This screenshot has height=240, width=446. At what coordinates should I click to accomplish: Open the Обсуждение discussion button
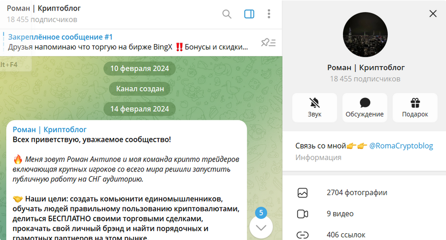(x=365, y=108)
